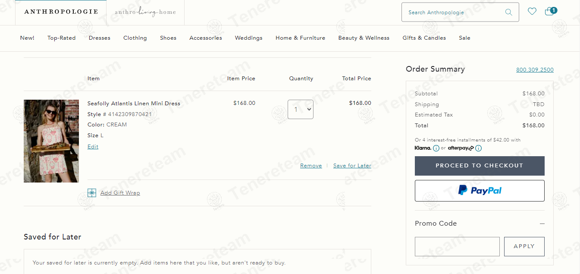
Task: Open the Top-Rated menu
Action: pos(62,38)
